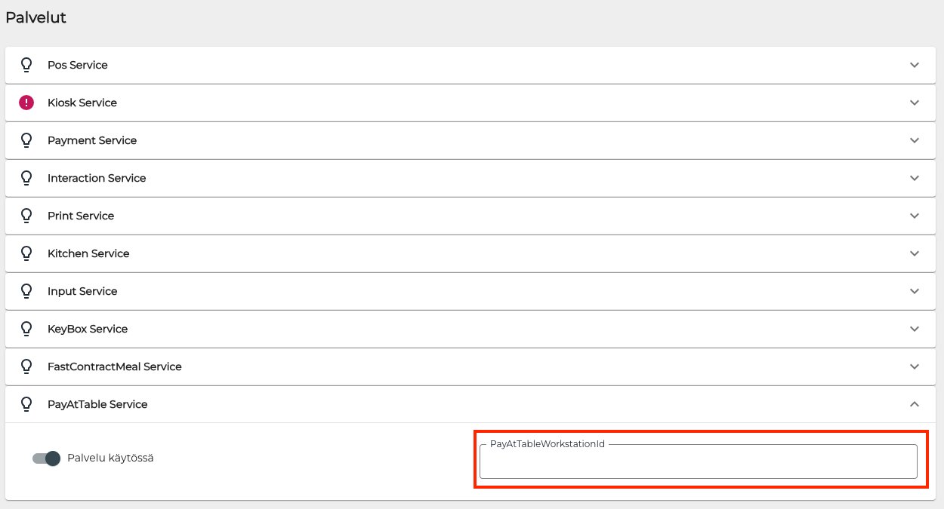Expand the FastContractMeal Service section
944x509 pixels.
pyautogui.click(x=915, y=366)
